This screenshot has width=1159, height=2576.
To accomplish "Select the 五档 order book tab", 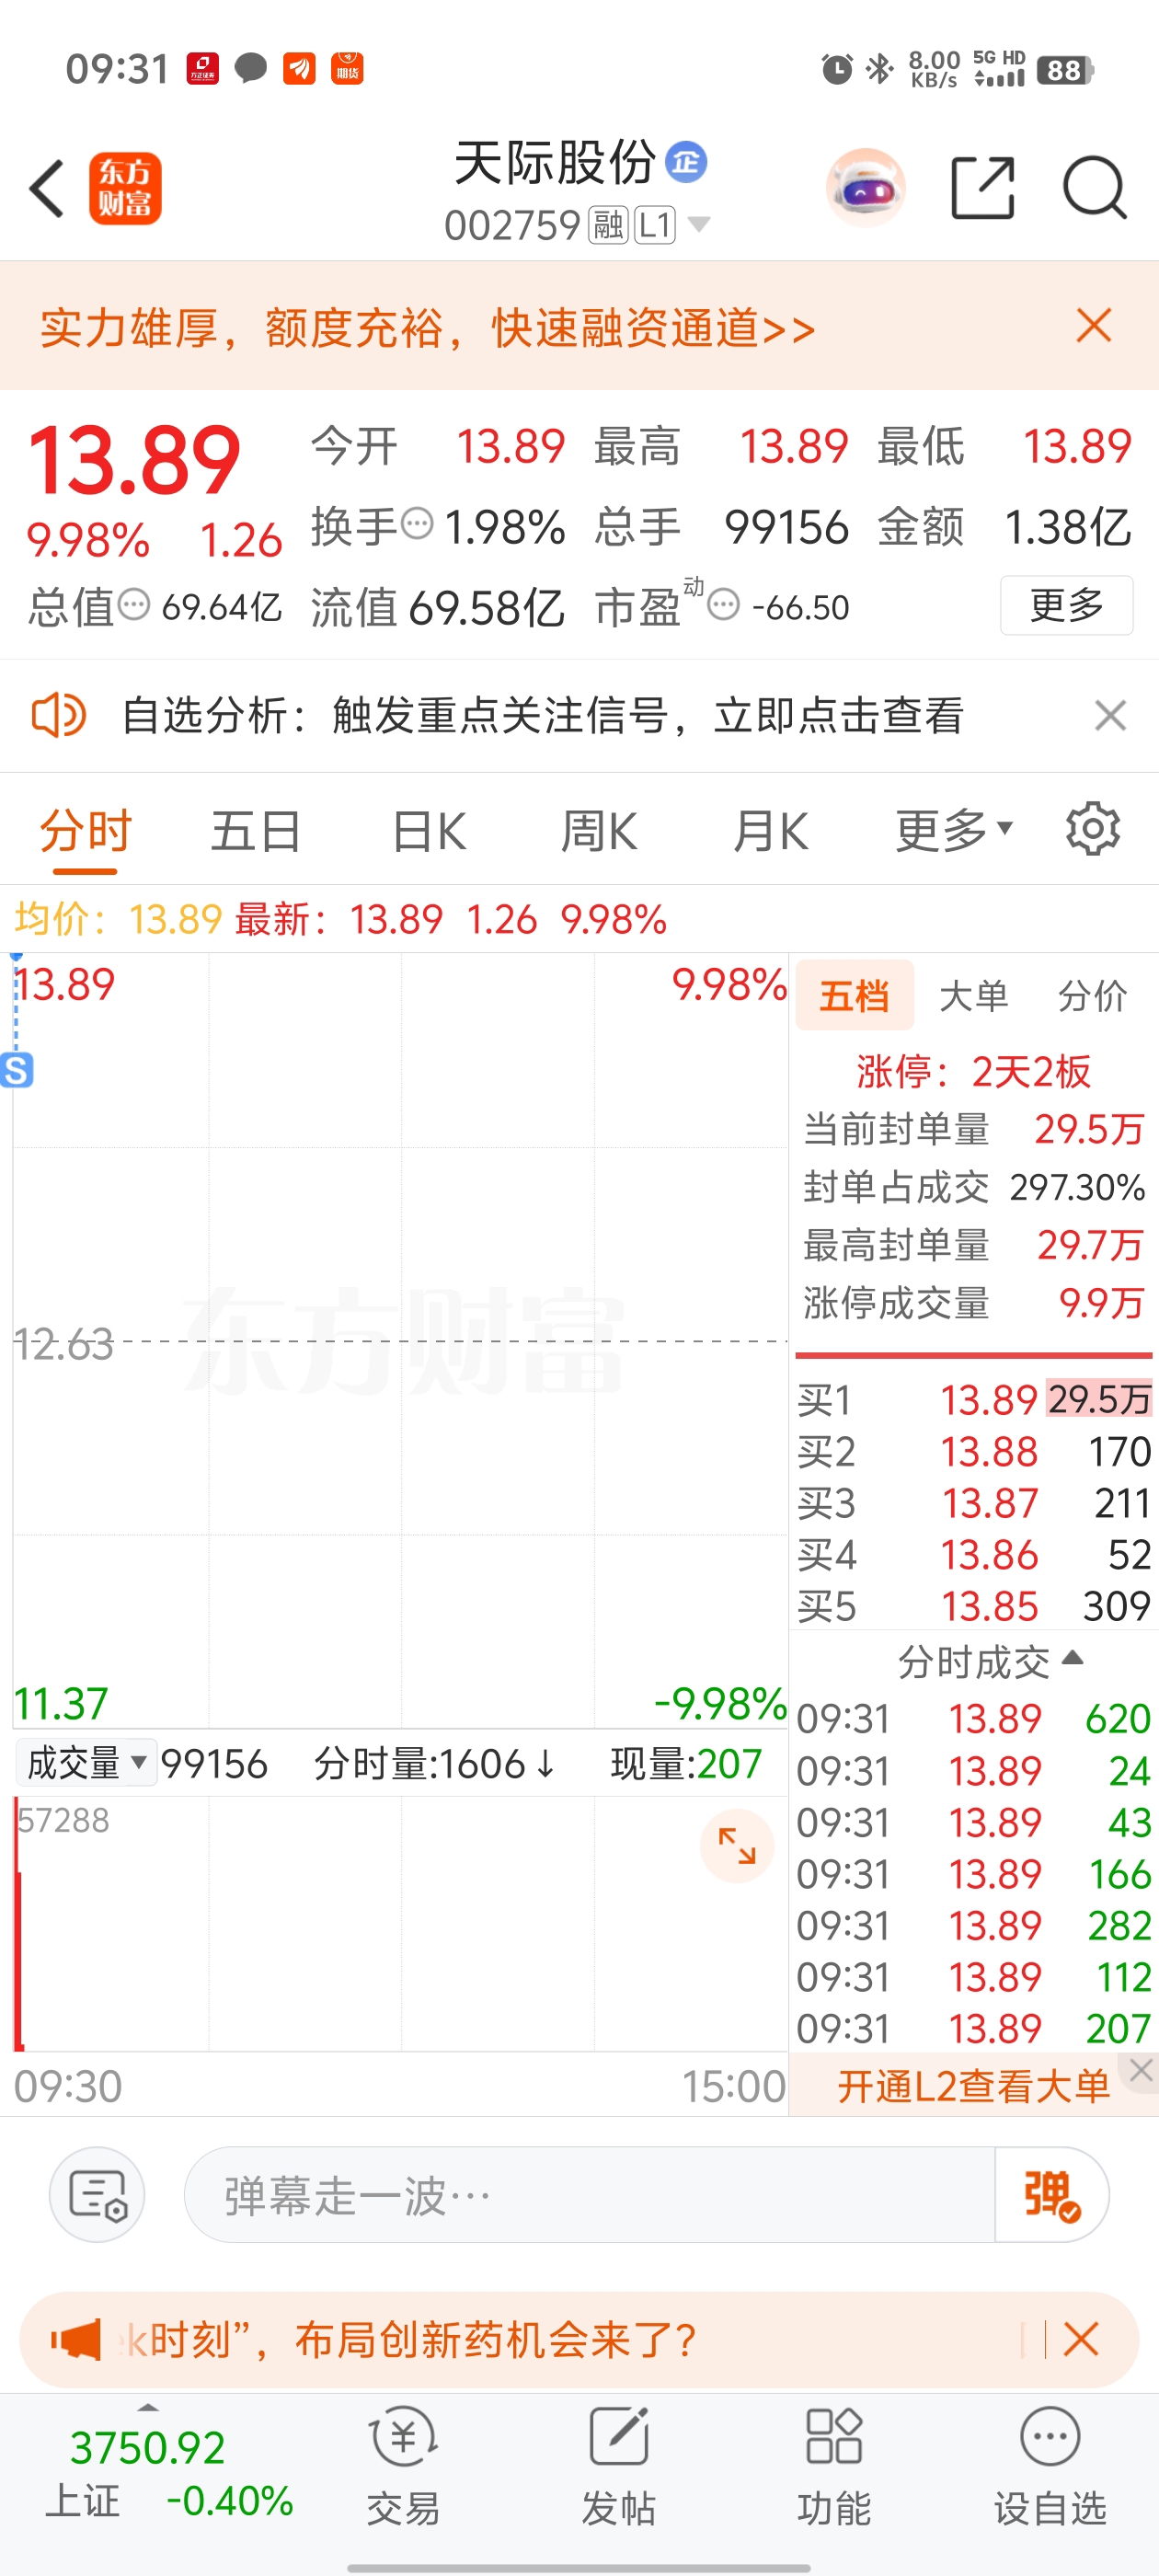I will click(854, 995).
